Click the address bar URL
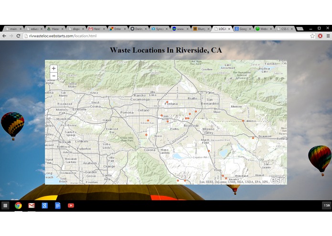This screenshot has width=332, height=236. (x=63, y=36)
